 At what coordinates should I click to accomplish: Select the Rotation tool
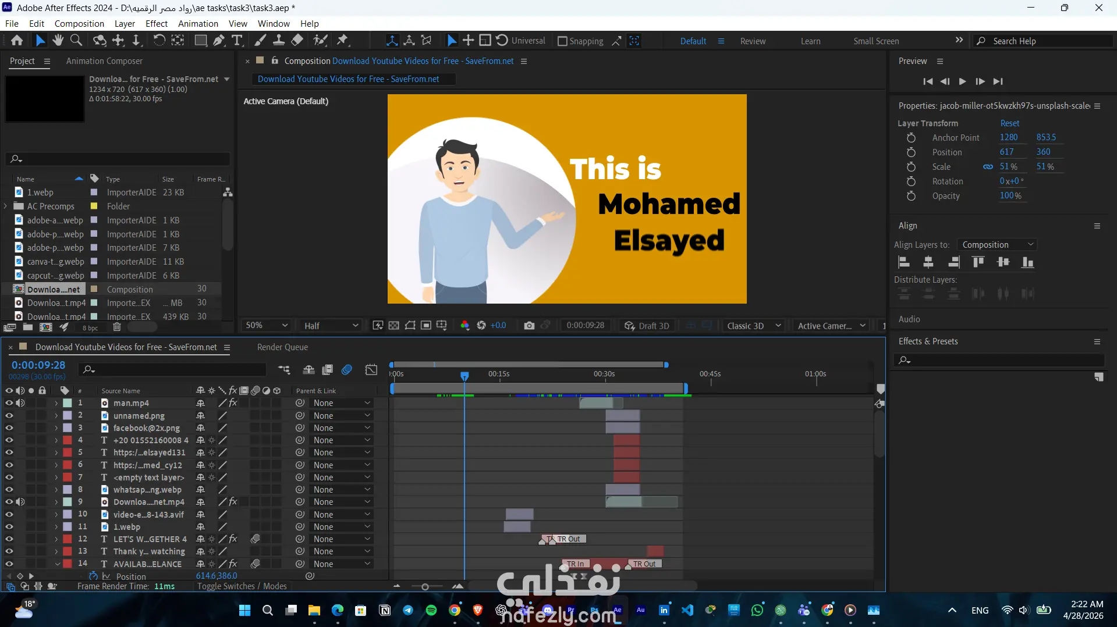(x=159, y=40)
